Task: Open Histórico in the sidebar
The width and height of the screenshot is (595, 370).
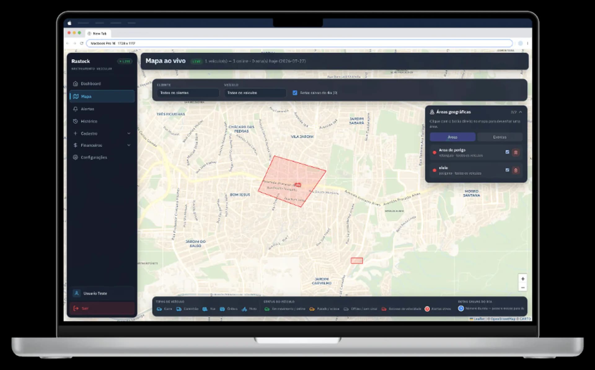Action: click(102, 121)
